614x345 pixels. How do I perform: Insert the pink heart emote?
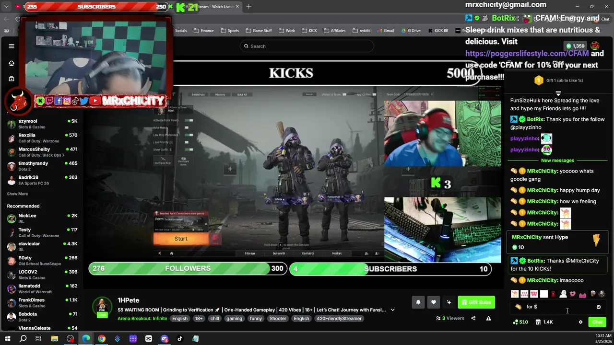point(573,294)
